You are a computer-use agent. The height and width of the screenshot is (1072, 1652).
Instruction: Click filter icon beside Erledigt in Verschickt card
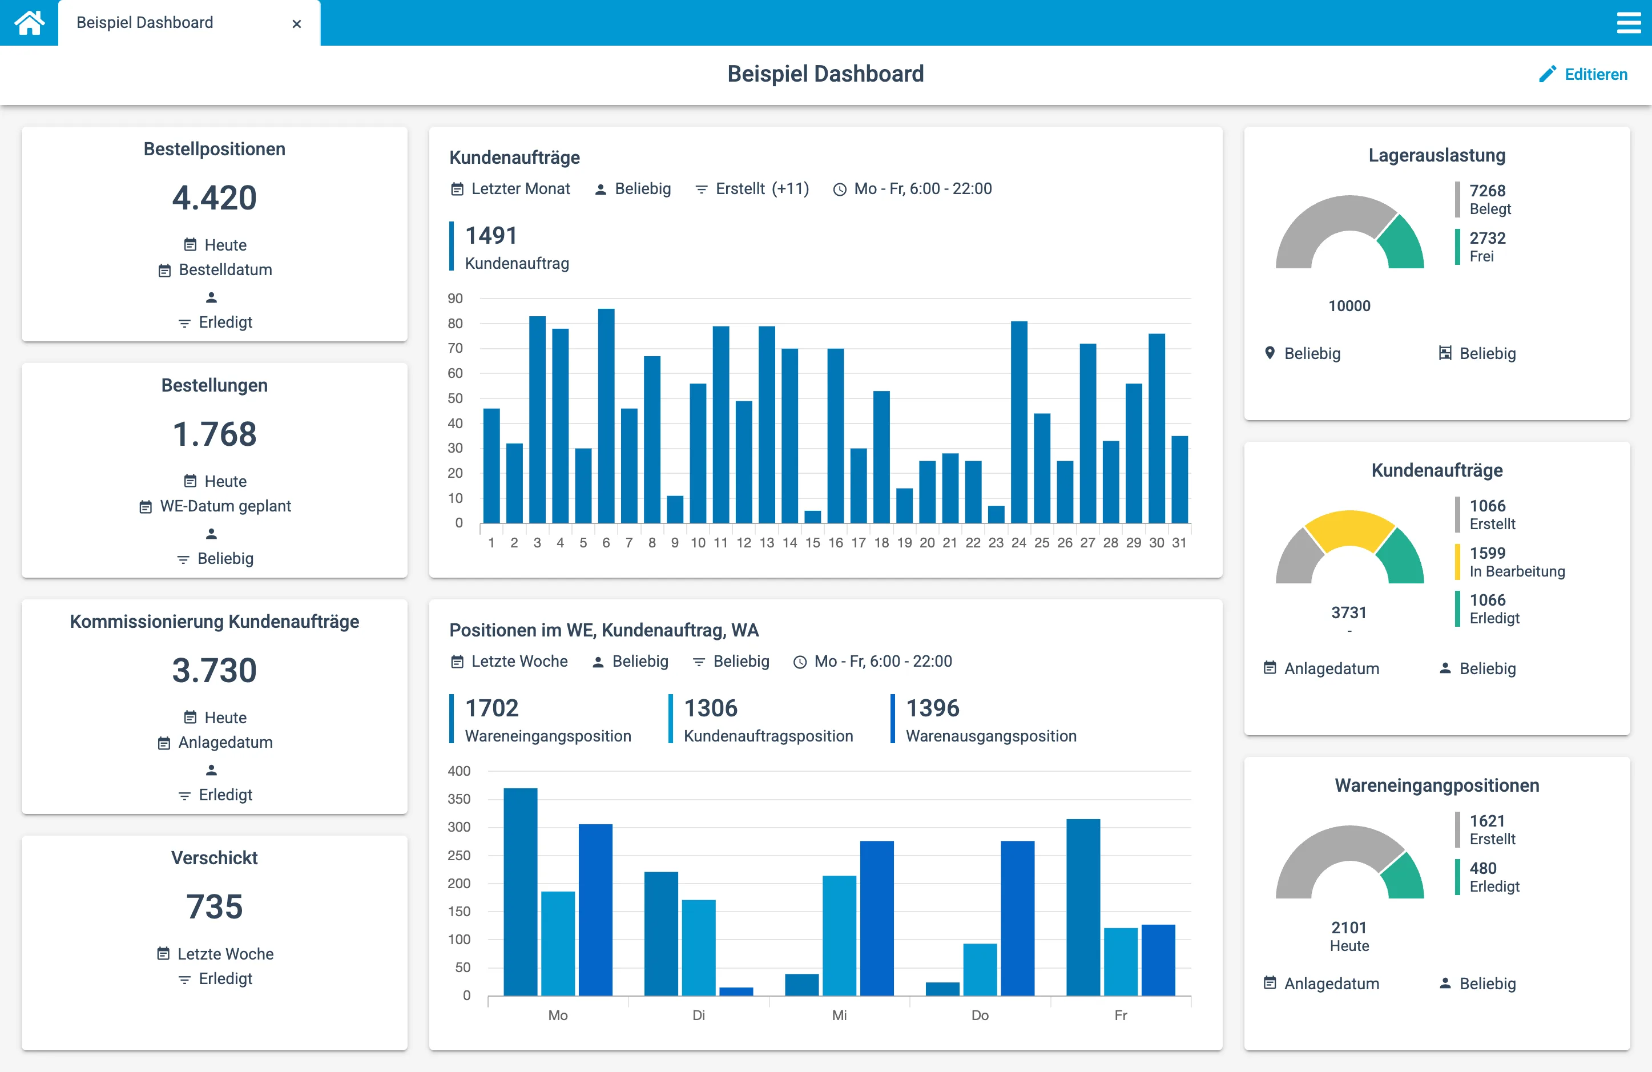184,979
